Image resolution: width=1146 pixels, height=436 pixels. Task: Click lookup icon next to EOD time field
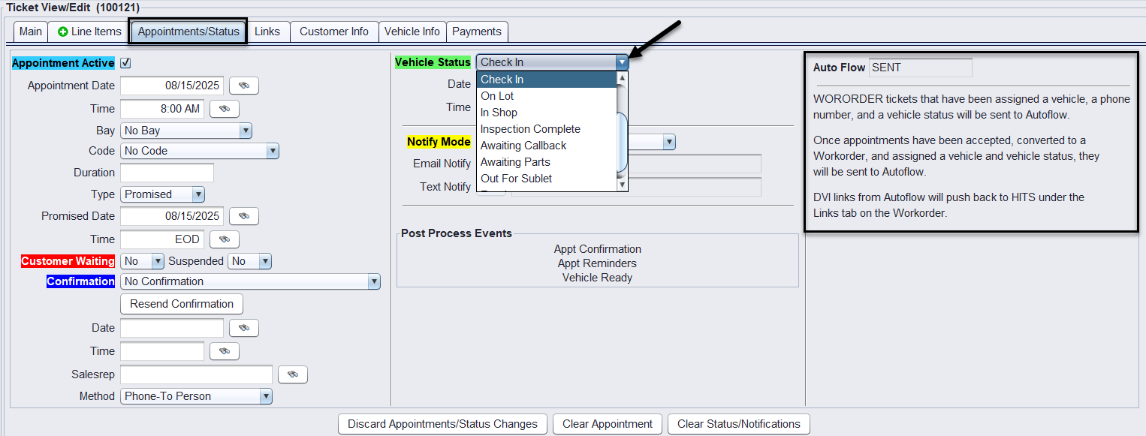click(224, 239)
